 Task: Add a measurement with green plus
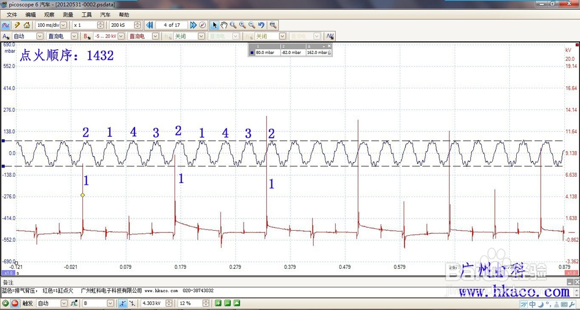(218, 304)
